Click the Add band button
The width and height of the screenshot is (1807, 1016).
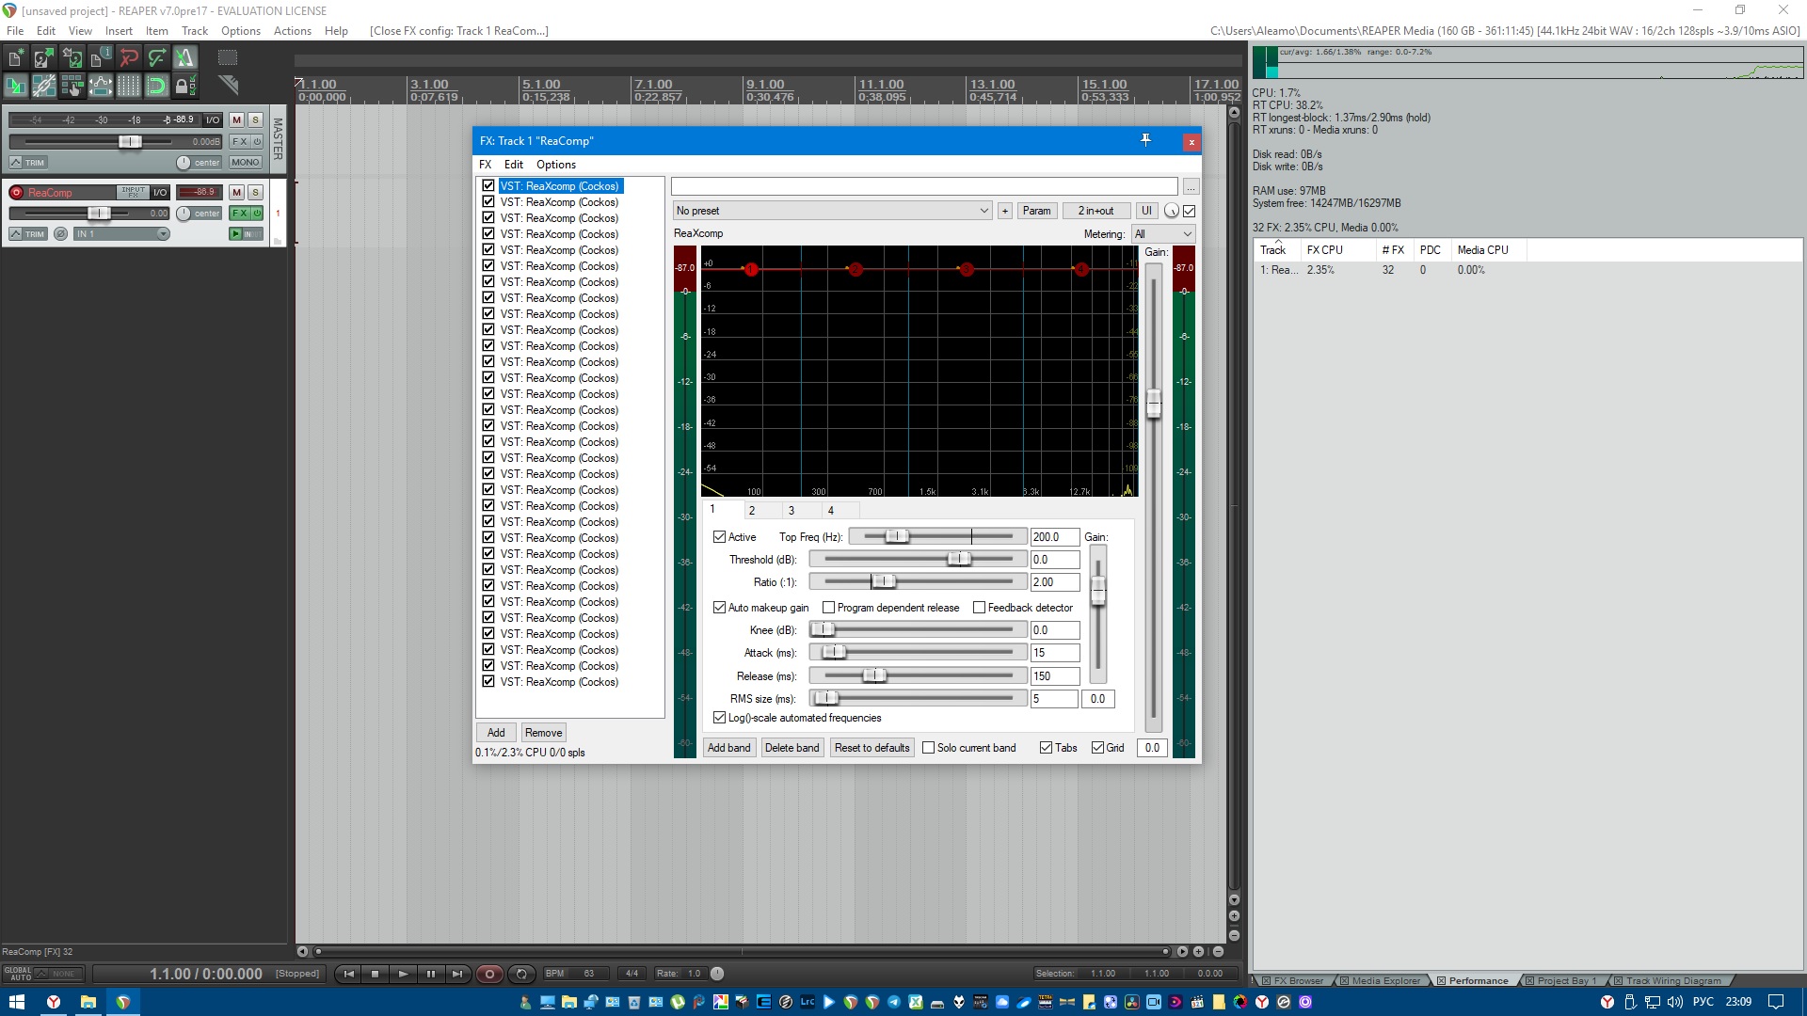pos(728,748)
